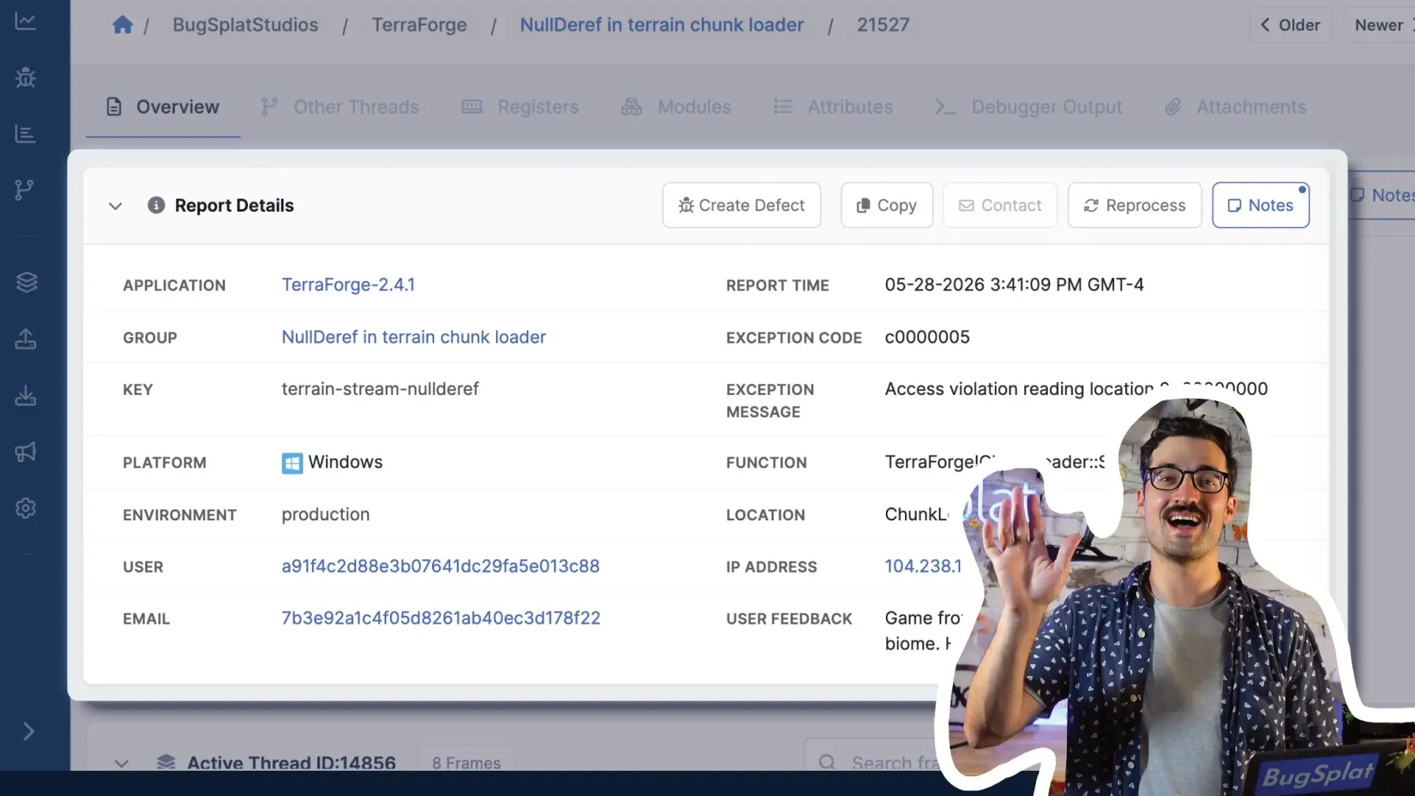Open the IP address link 104.238.1
This screenshot has height=796, width=1415.
tap(923, 566)
